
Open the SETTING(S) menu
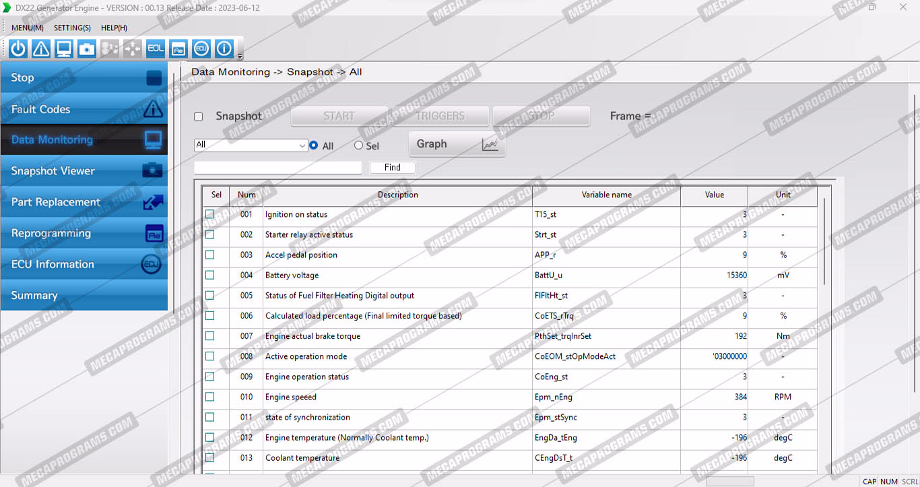[72, 28]
